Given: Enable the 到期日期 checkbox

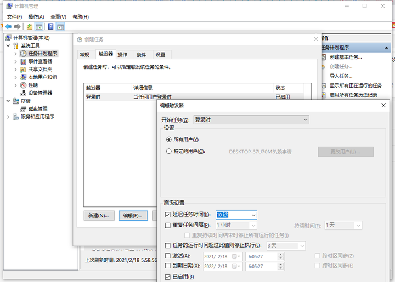Looking at the screenshot, I should click(168, 266).
